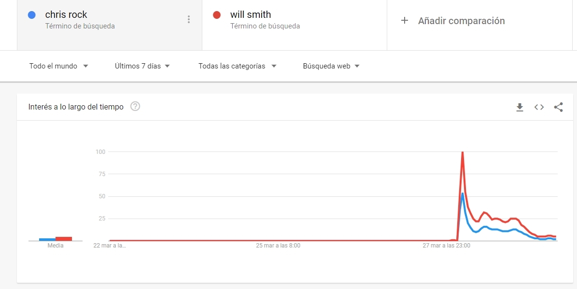Expand the Todo el mundo region dropdown
This screenshot has width=577, height=289.
click(58, 66)
